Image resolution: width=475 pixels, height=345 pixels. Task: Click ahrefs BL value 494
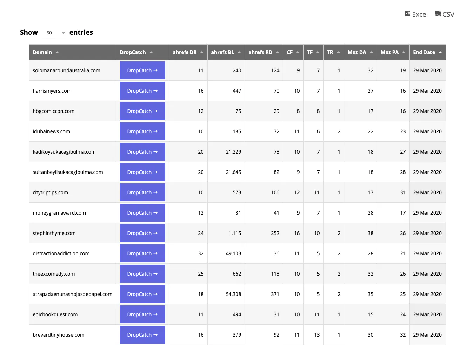pyautogui.click(x=237, y=314)
